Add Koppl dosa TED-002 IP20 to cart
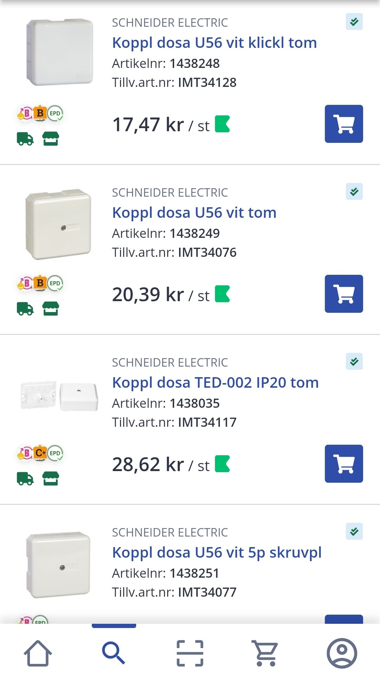 coord(344,464)
